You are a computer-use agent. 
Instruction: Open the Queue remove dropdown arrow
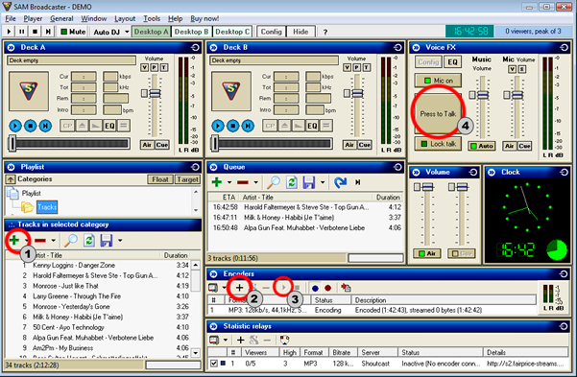pos(255,182)
